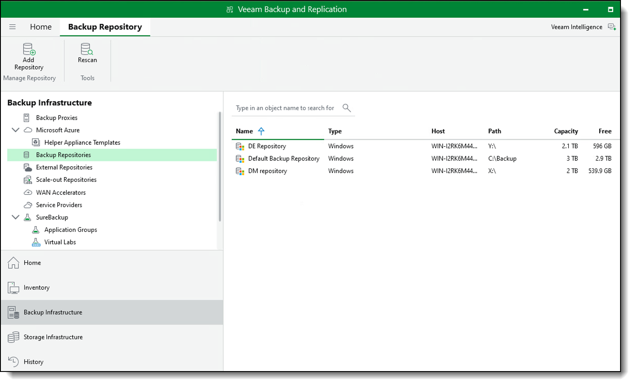Click the C:\Backup path cell
The width and height of the screenshot is (634, 385).
(x=502, y=159)
